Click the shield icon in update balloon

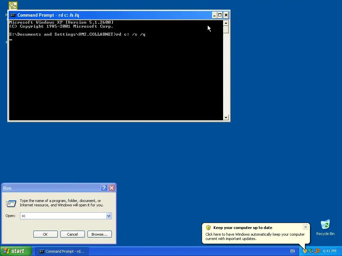208,227
